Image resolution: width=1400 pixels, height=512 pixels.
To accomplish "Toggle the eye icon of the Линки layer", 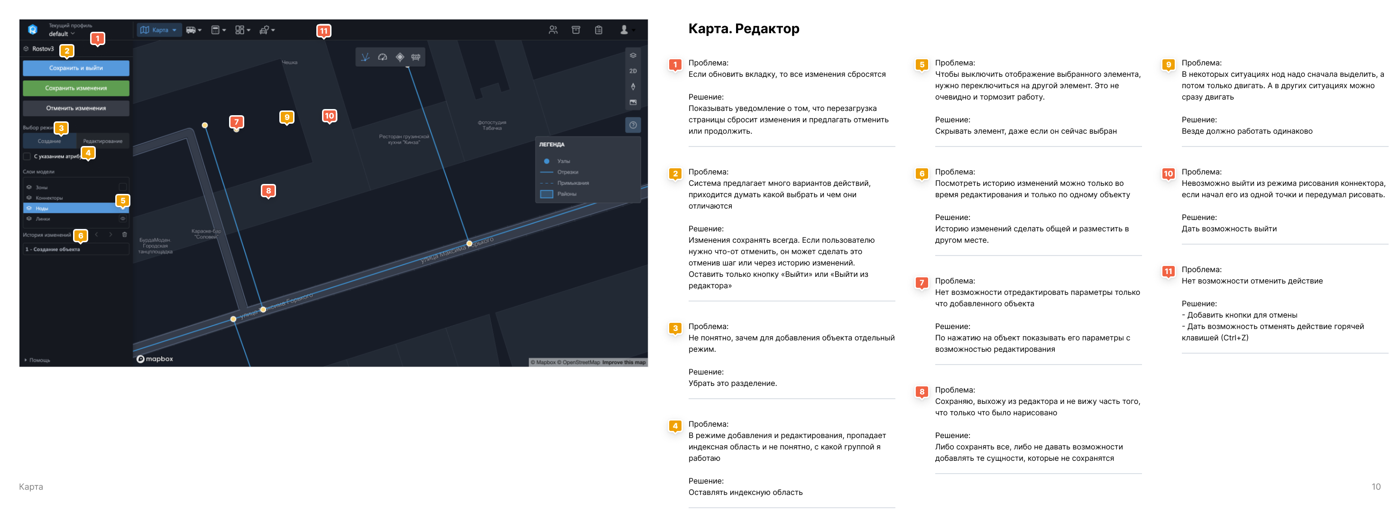I will pos(123,219).
